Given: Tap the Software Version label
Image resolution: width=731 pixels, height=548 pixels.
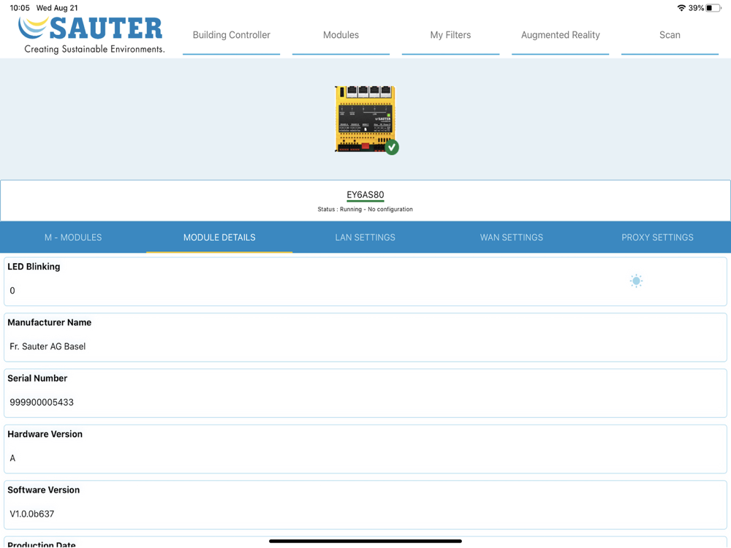Looking at the screenshot, I should point(43,490).
